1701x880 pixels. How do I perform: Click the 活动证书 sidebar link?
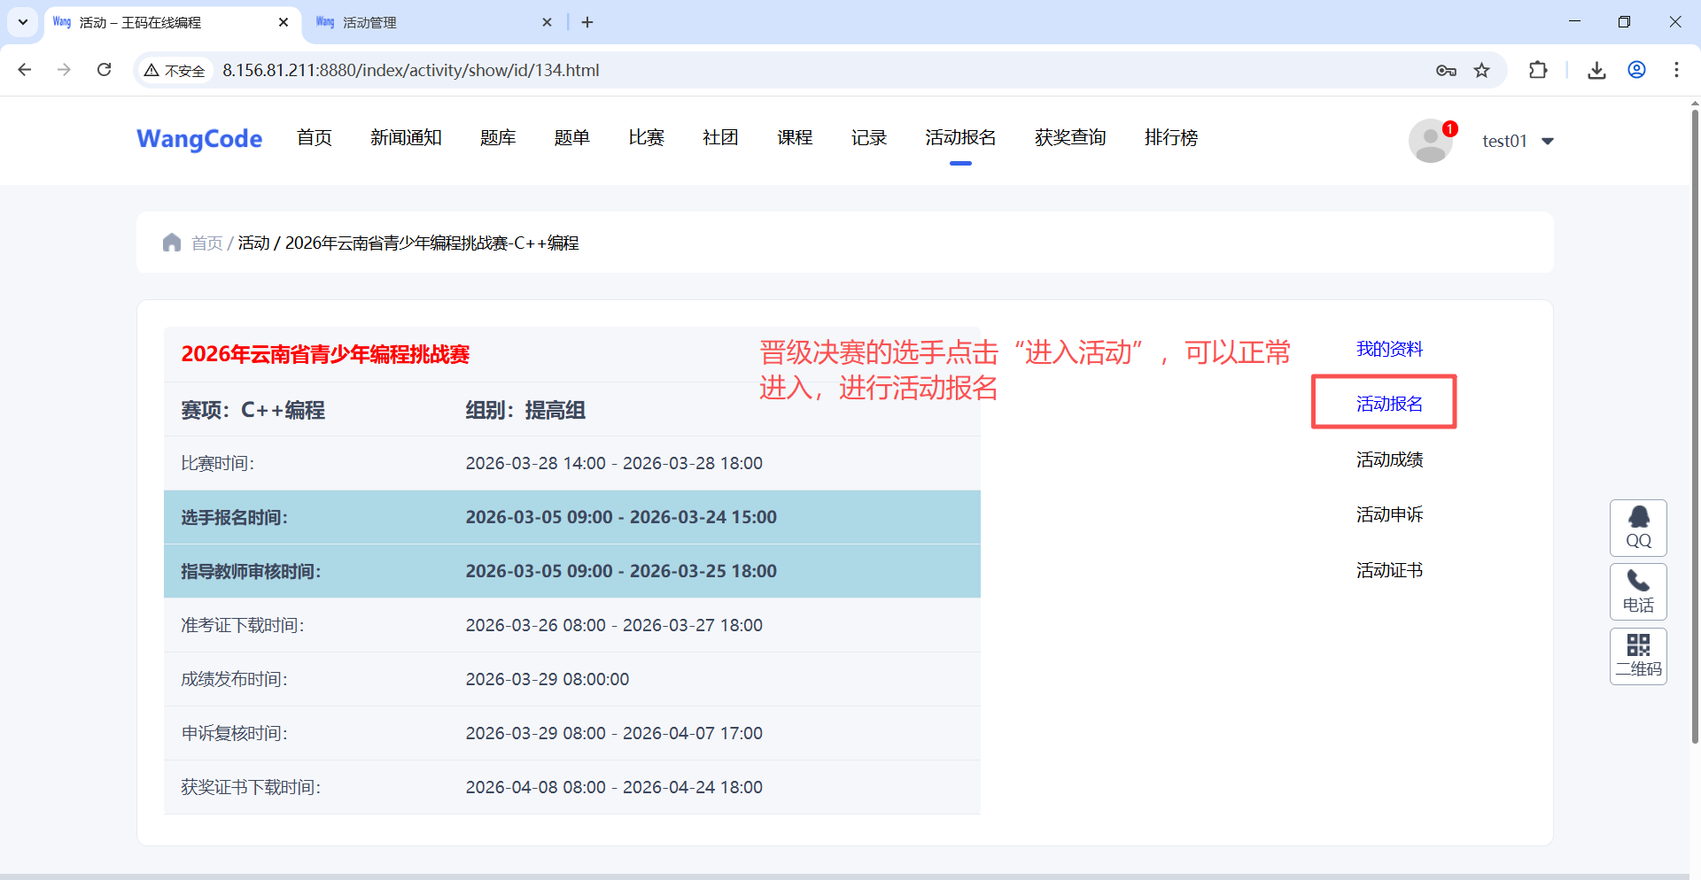tap(1388, 570)
